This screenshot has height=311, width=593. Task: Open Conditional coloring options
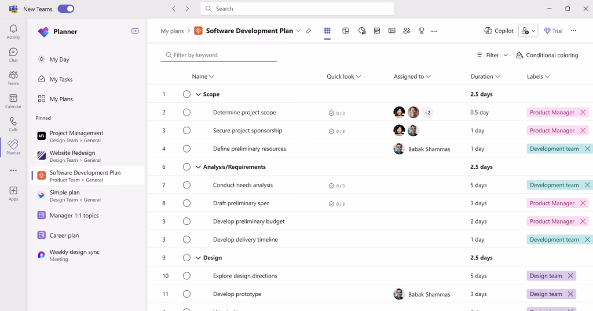coord(547,55)
